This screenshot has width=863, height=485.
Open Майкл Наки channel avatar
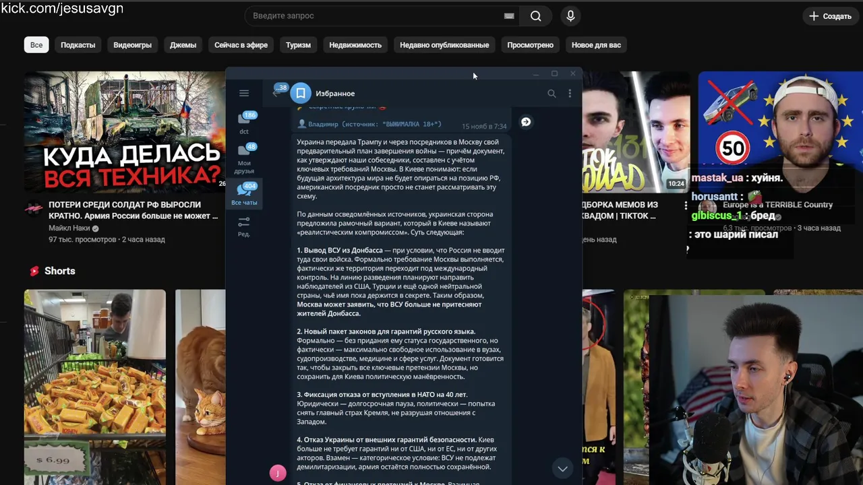34,209
